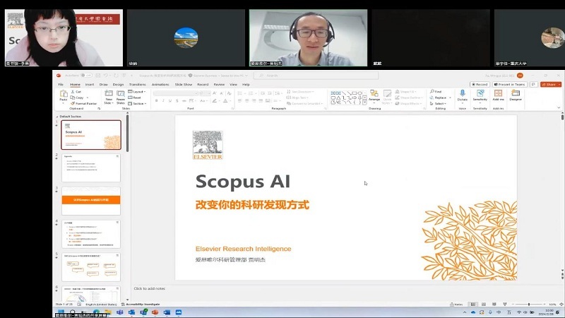Start Dictate microphone

[463, 95]
